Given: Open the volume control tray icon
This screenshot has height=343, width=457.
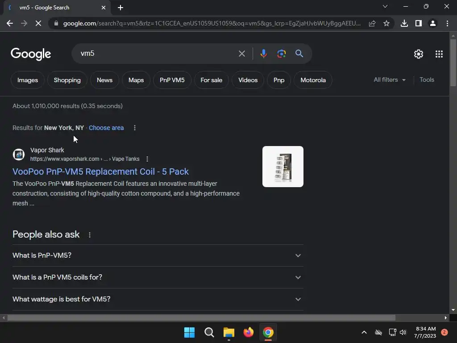Looking at the screenshot, I should pos(403,332).
